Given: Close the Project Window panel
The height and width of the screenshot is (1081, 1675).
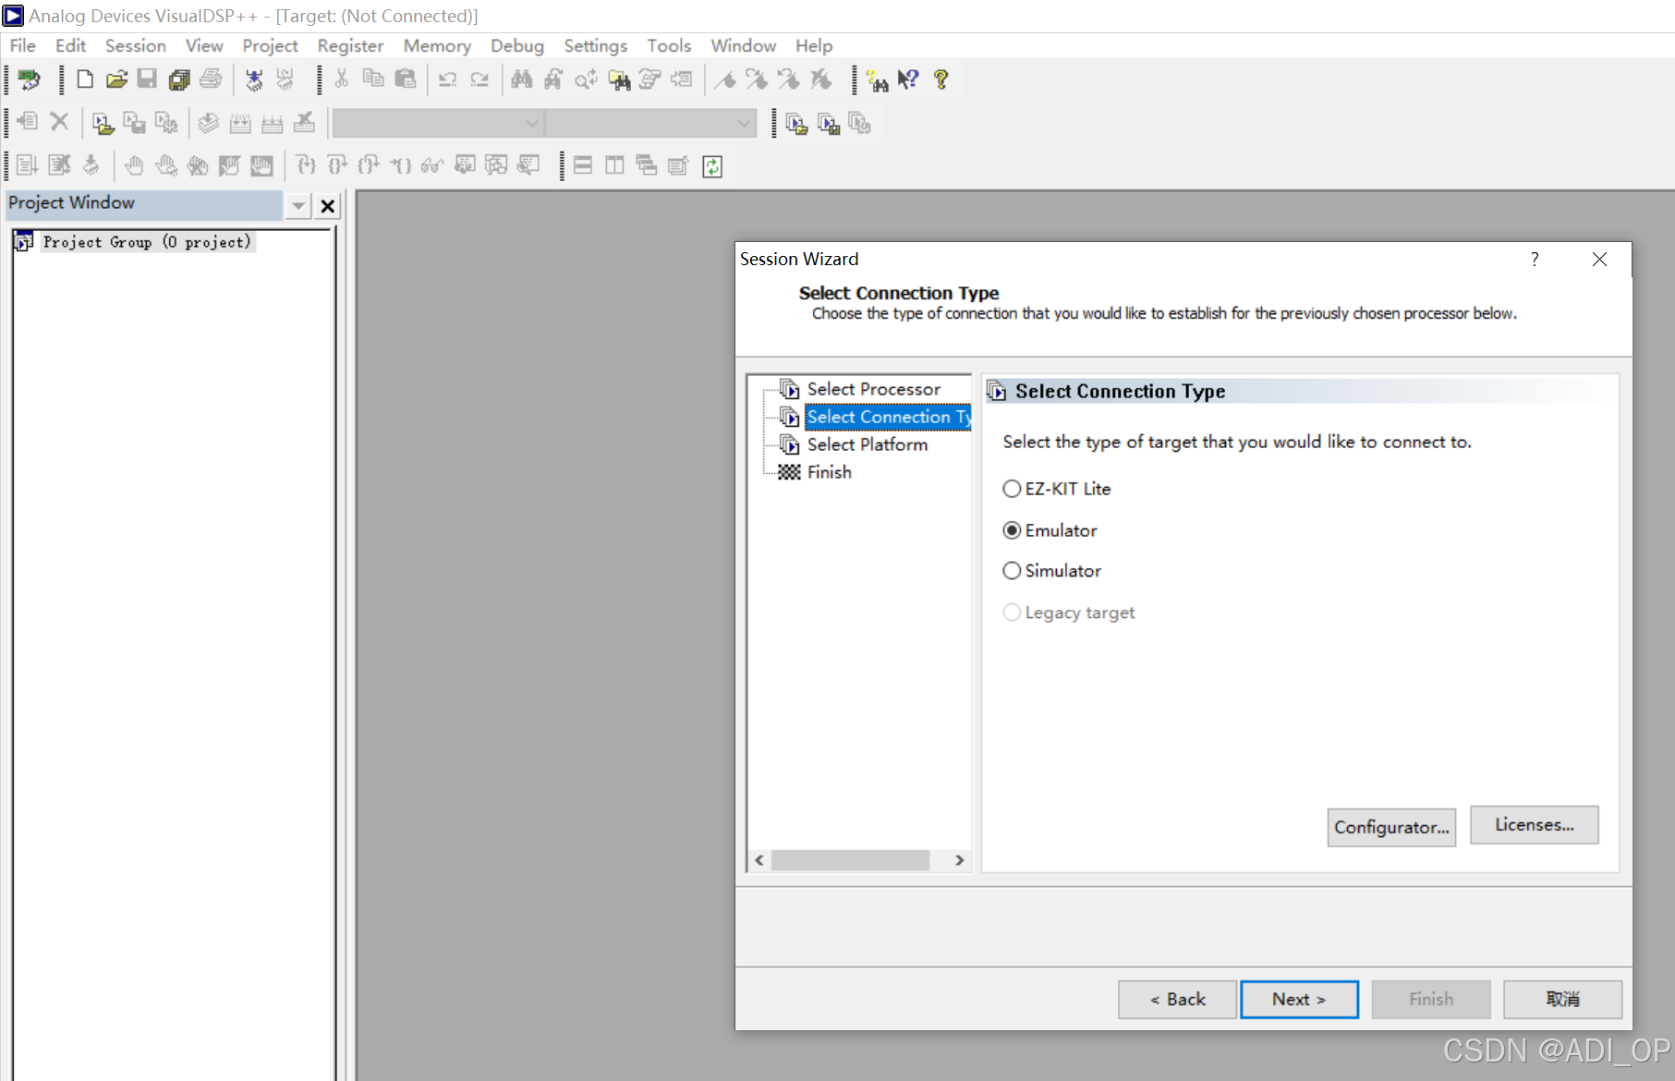Looking at the screenshot, I should click(x=327, y=206).
